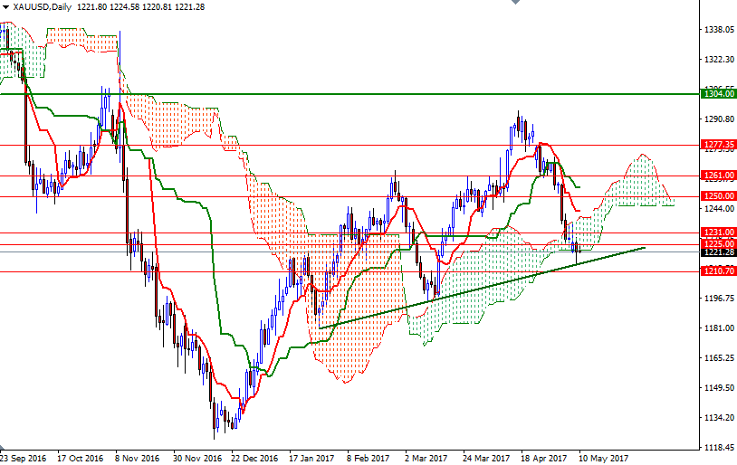Image resolution: width=737 pixels, height=465 pixels.
Task: Click the triangle before XAUUSD,Daily title
Action: tap(5, 7)
